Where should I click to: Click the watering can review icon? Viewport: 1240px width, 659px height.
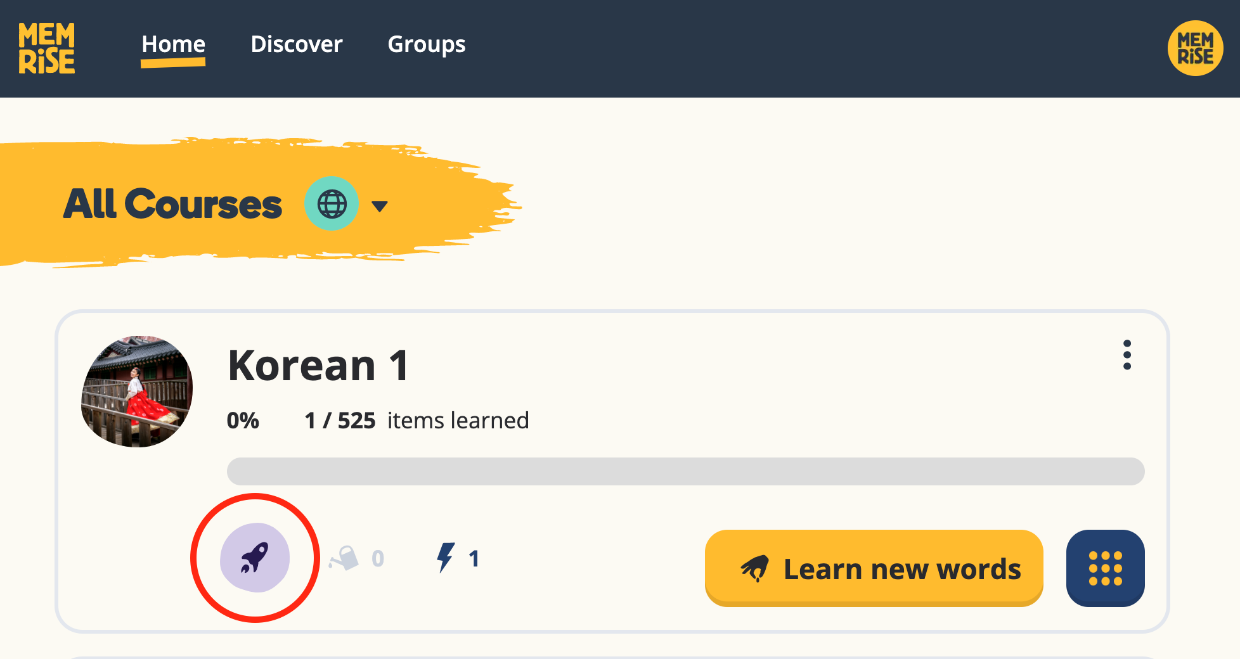click(x=344, y=558)
